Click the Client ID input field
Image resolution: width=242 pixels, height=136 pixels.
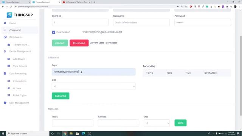click(80, 23)
